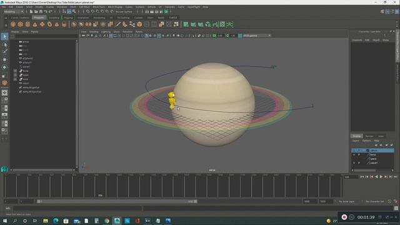This screenshot has height=225, width=400.
Task: Go to start of playback range
Action: [x=362, y=177]
